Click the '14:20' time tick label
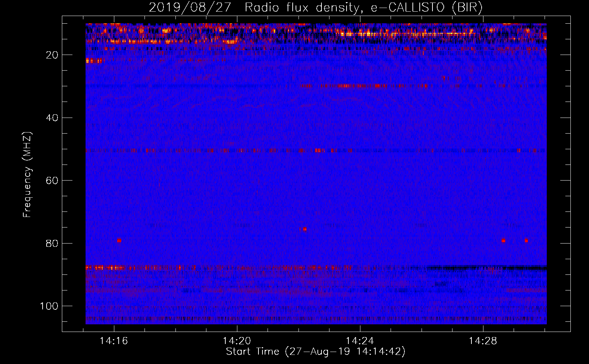This screenshot has width=589, height=364. click(237, 341)
